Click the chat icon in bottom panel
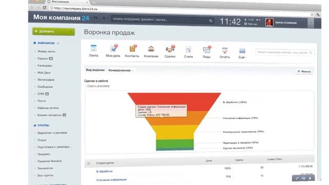329x185 pixels. [303, 178]
